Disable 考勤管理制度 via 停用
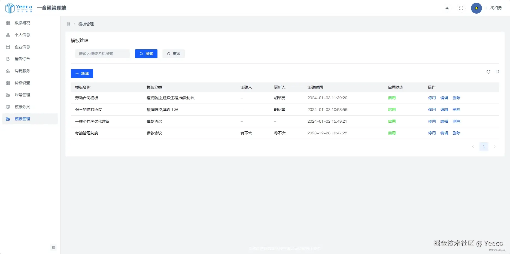The height and width of the screenshot is (254, 510). pos(432,133)
